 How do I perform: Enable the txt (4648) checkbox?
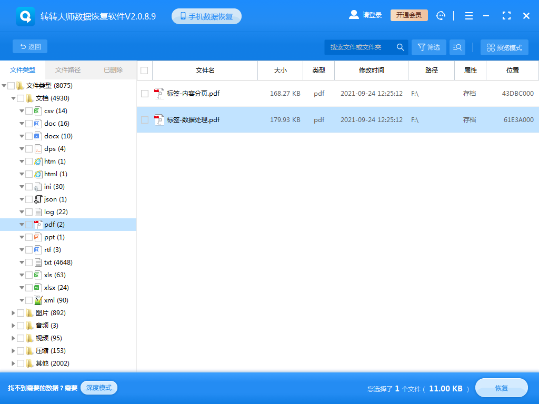(29, 262)
